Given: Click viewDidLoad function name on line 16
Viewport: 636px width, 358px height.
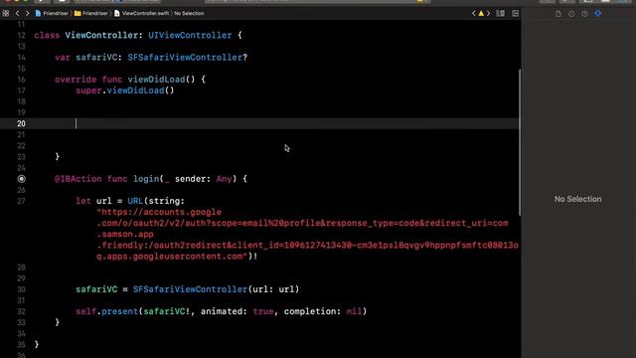Looking at the screenshot, I should pyautogui.click(x=156, y=80).
